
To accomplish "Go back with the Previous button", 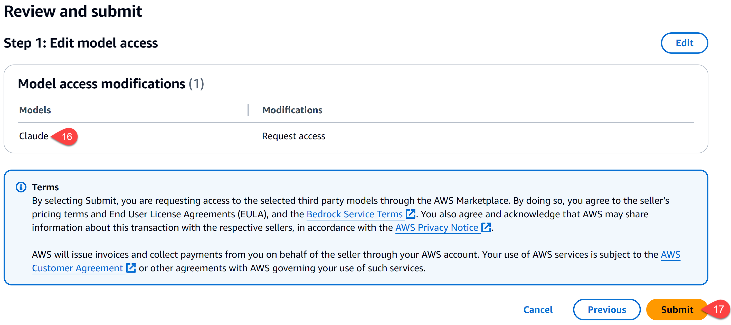I will coord(607,309).
